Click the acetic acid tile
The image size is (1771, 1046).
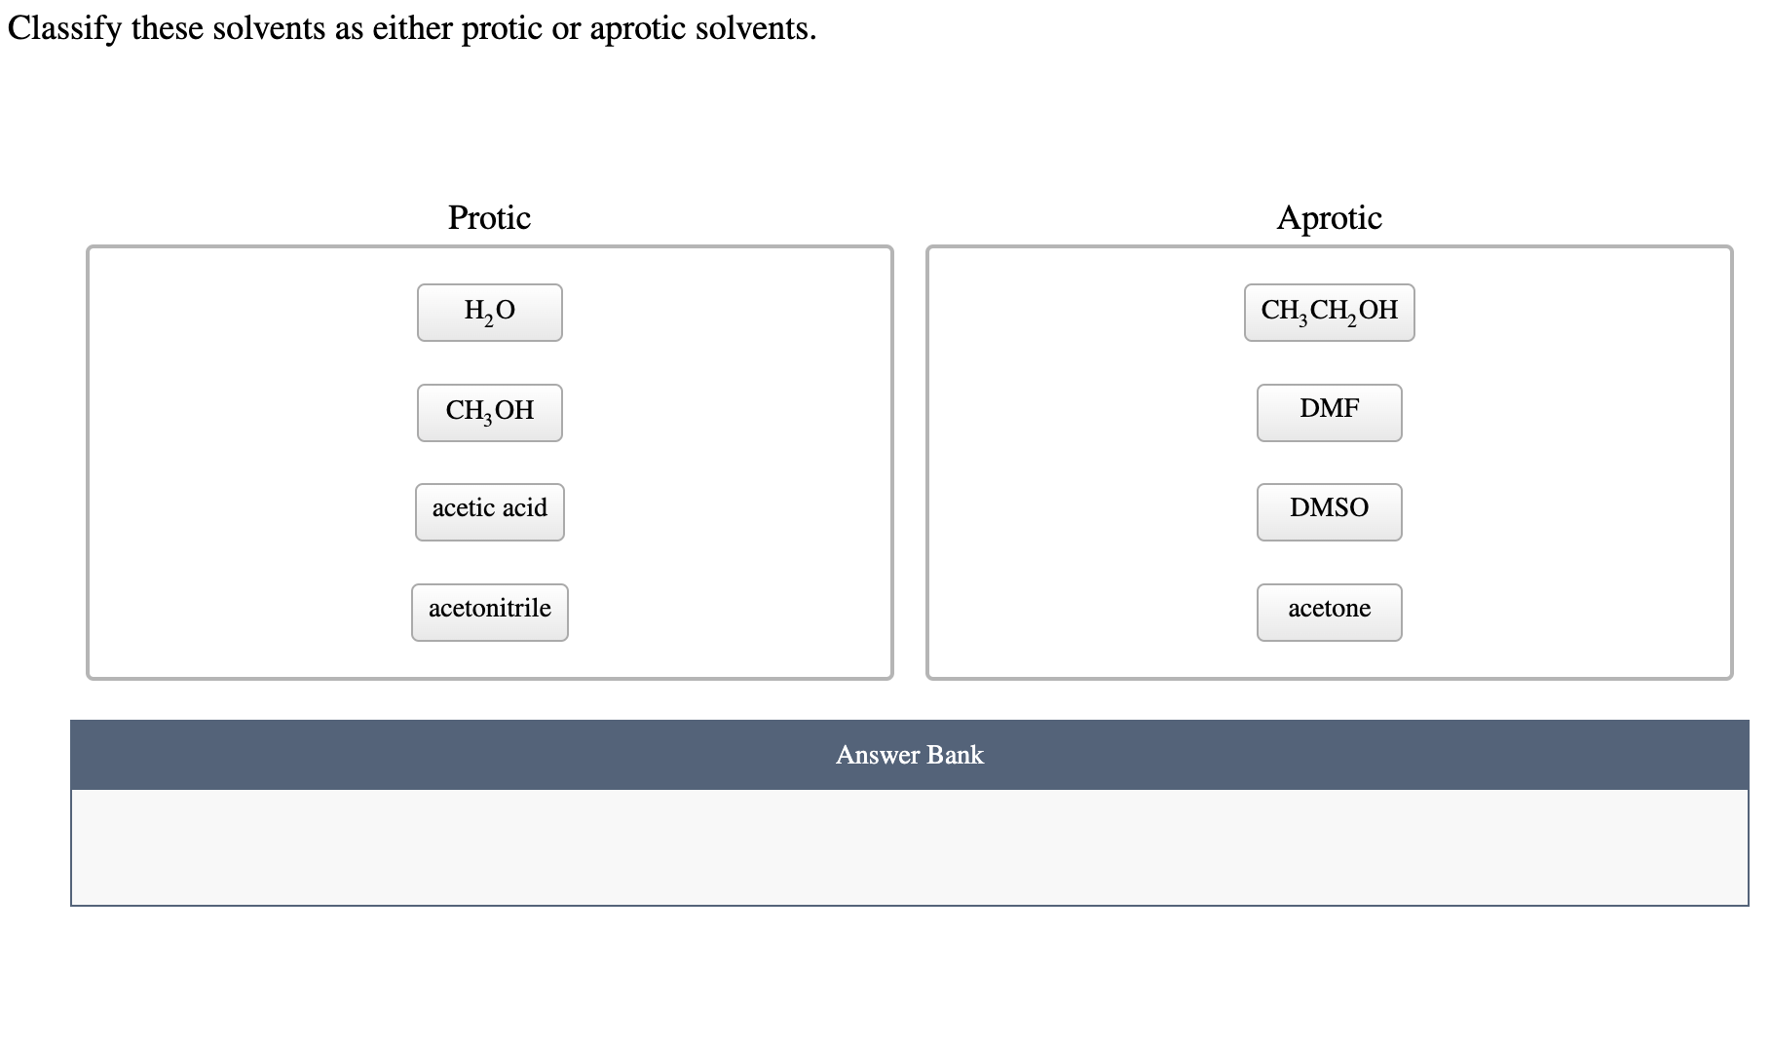click(489, 511)
